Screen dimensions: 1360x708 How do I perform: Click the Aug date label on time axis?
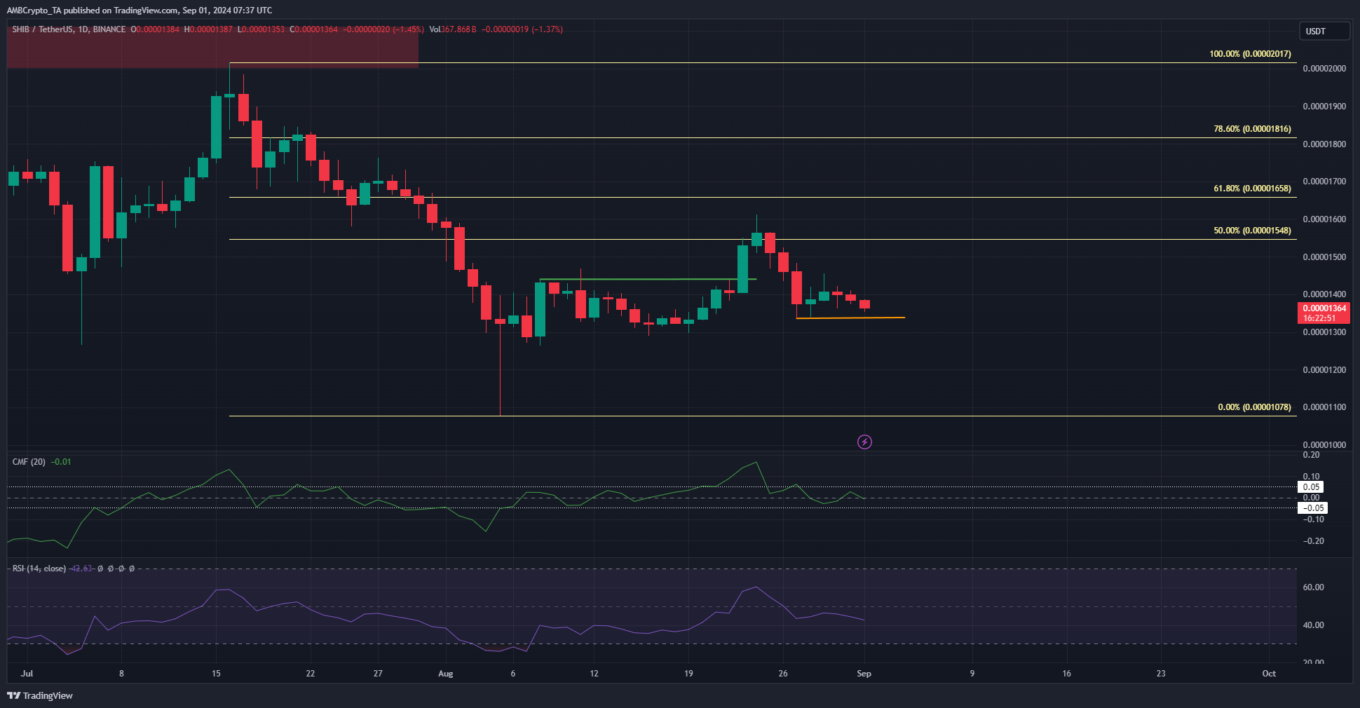coord(445,674)
